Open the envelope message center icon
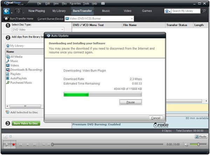Image resolution: width=210 pixels, height=155 pixels. click(103, 4)
